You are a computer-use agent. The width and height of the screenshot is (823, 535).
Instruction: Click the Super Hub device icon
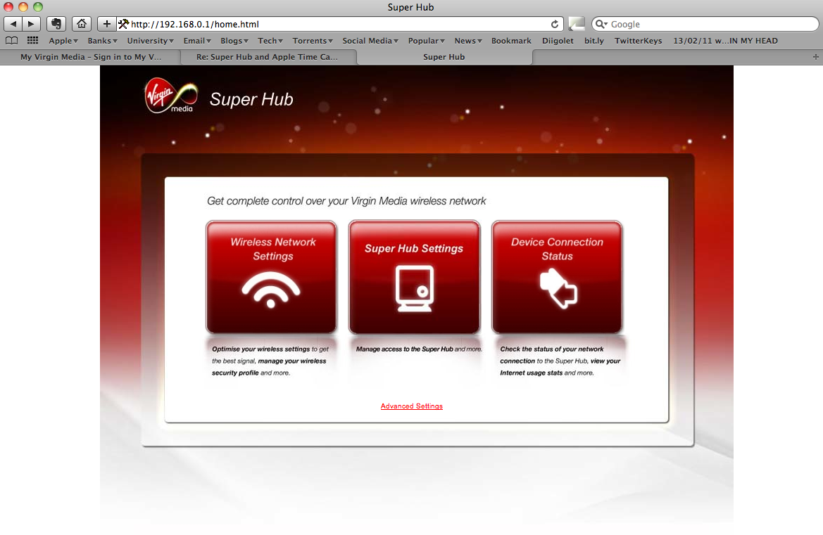pos(415,289)
